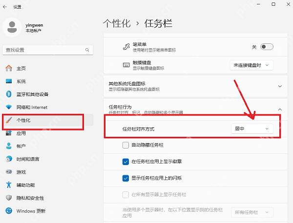293x223 pixels.
Task: Click the Windows 更新 sync icon
Action: click(9, 211)
